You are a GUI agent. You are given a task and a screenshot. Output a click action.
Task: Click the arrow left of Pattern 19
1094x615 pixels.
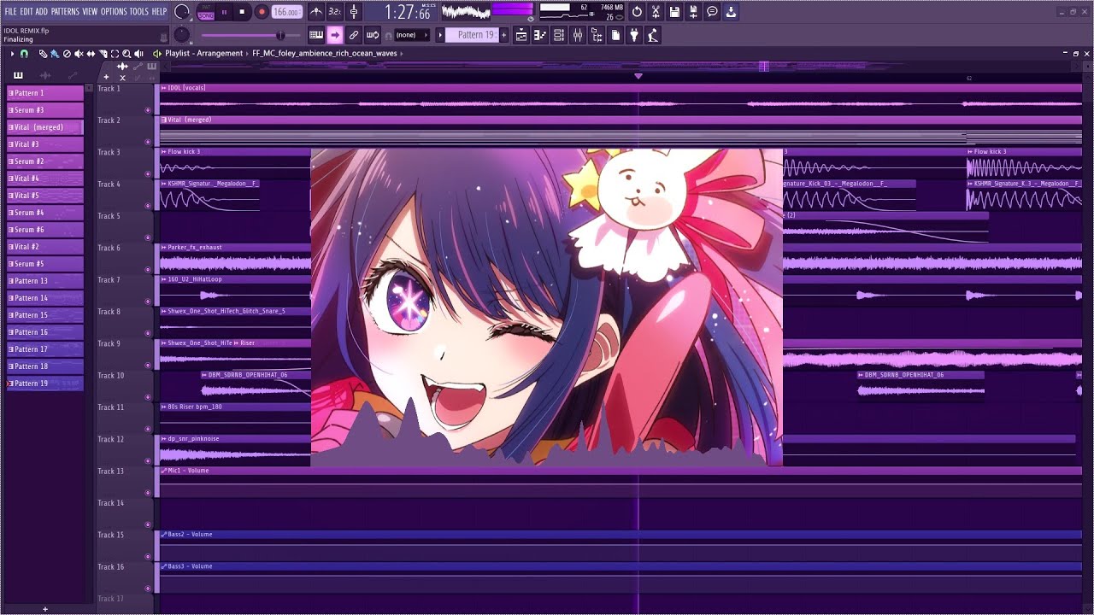coord(440,35)
